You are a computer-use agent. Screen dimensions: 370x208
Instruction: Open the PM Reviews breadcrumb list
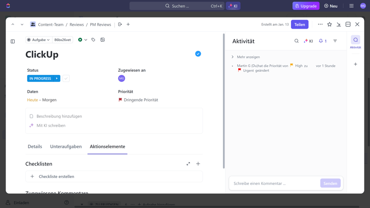click(x=100, y=24)
